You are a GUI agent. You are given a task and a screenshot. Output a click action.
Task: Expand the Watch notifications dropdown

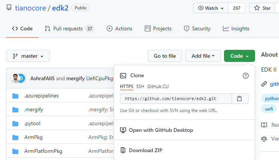pos(211,8)
